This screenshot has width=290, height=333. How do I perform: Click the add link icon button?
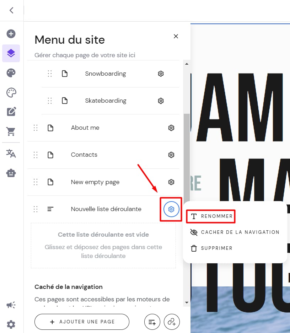pos(172,322)
